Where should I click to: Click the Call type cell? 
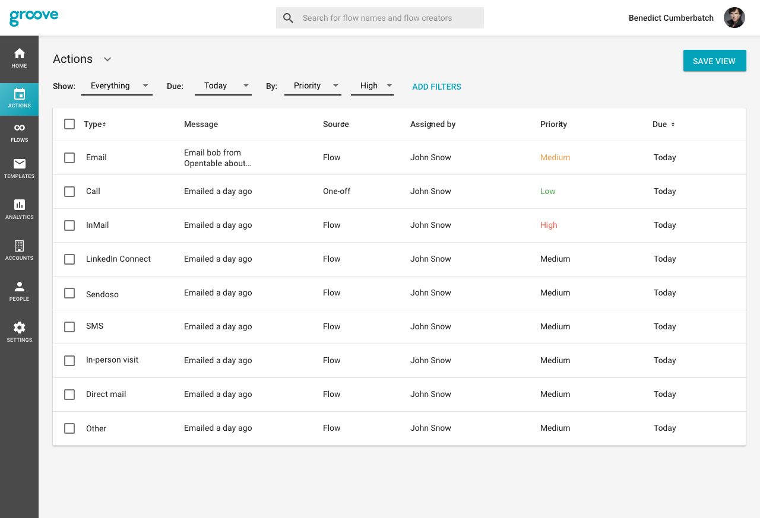(93, 191)
